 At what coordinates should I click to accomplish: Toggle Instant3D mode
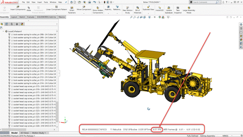[x=159, y=9]
